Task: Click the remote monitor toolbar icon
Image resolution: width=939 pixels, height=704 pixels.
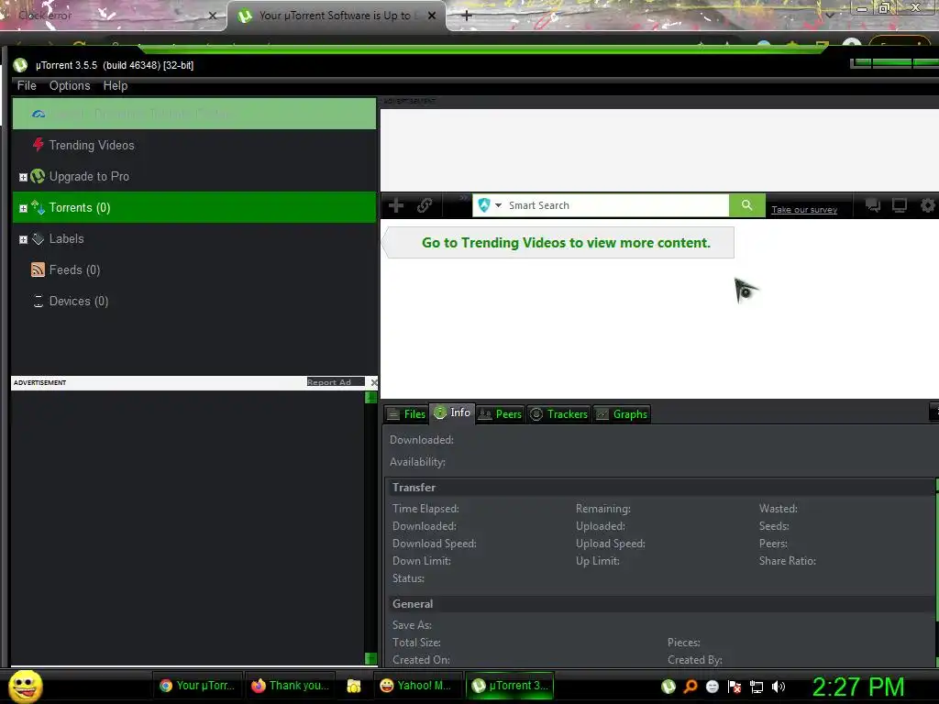Action: pos(900,206)
